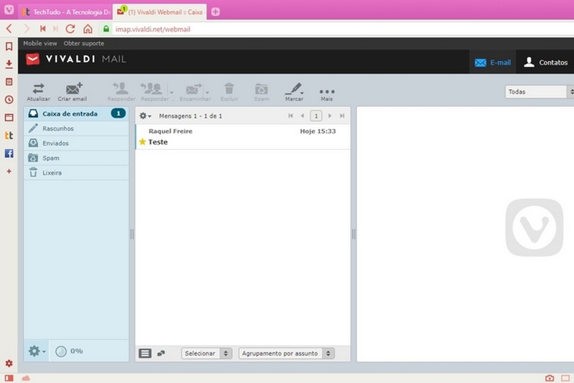
Task: Click the green padlock site info icon
Action: pyautogui.click(x=106, y=29)
